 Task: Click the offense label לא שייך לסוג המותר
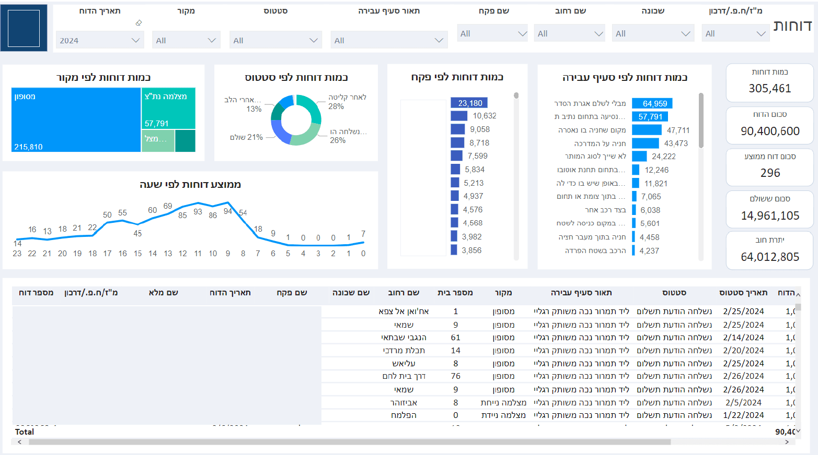coord(595,156)
